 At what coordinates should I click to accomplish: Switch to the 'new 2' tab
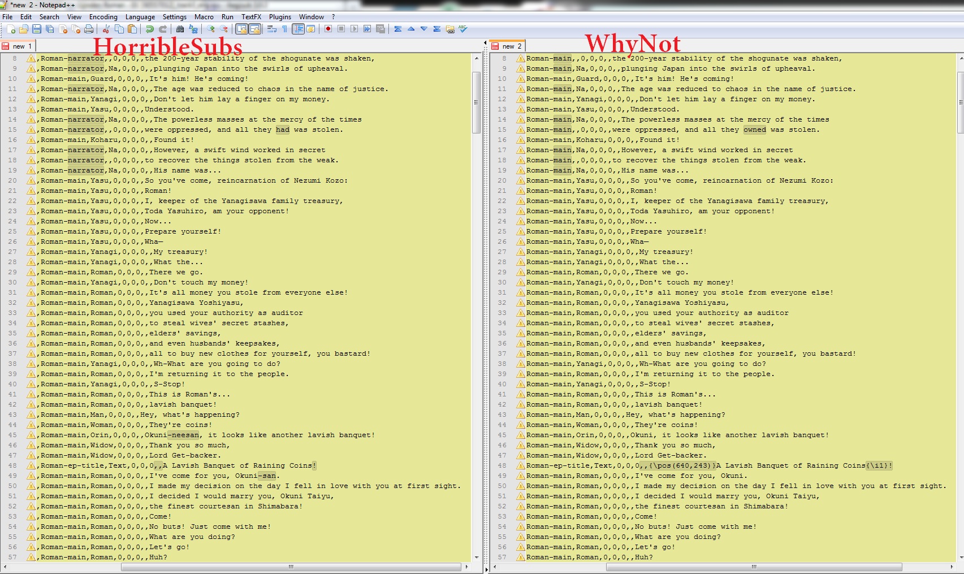point(508,46)
